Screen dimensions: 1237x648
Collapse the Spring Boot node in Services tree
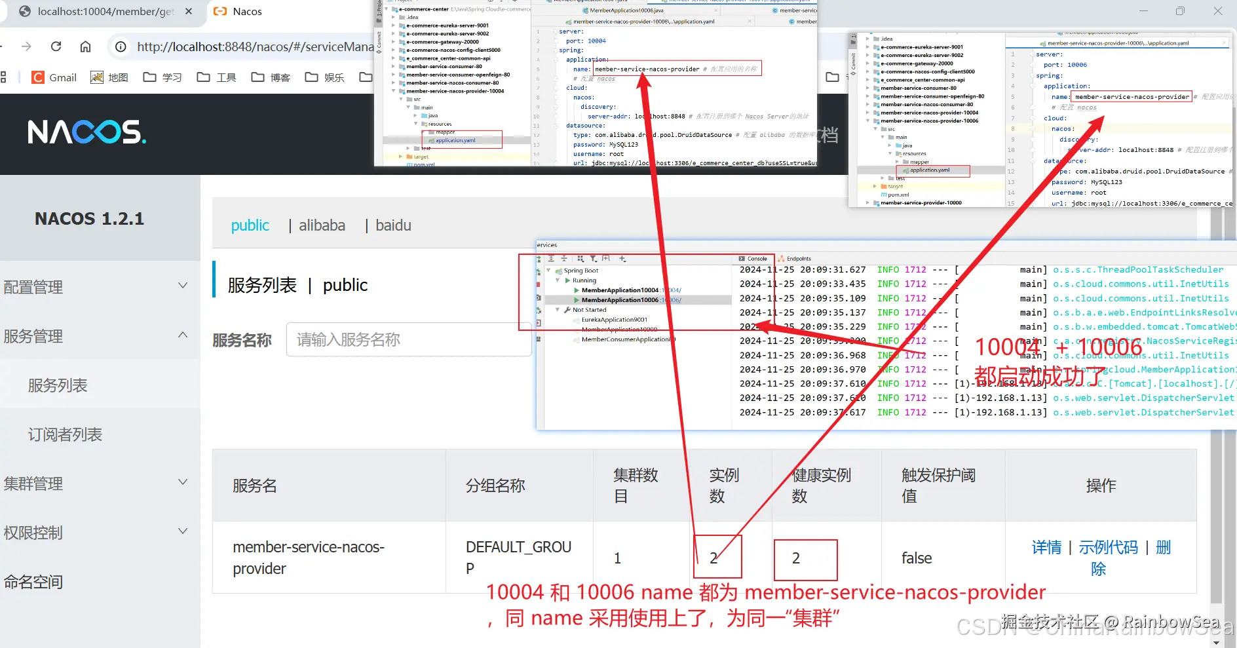click(x=548, y=271)
